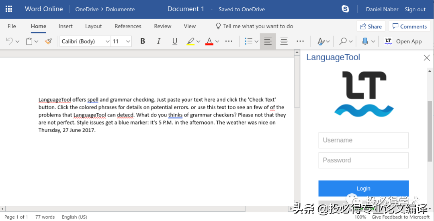
Task: Click the Undo arrow icon
Action: coord(9,41)
